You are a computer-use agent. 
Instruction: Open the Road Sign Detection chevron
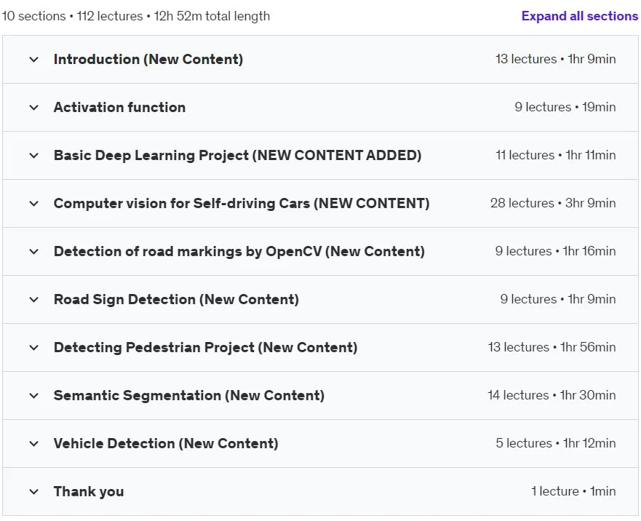(x=34, y=300)
